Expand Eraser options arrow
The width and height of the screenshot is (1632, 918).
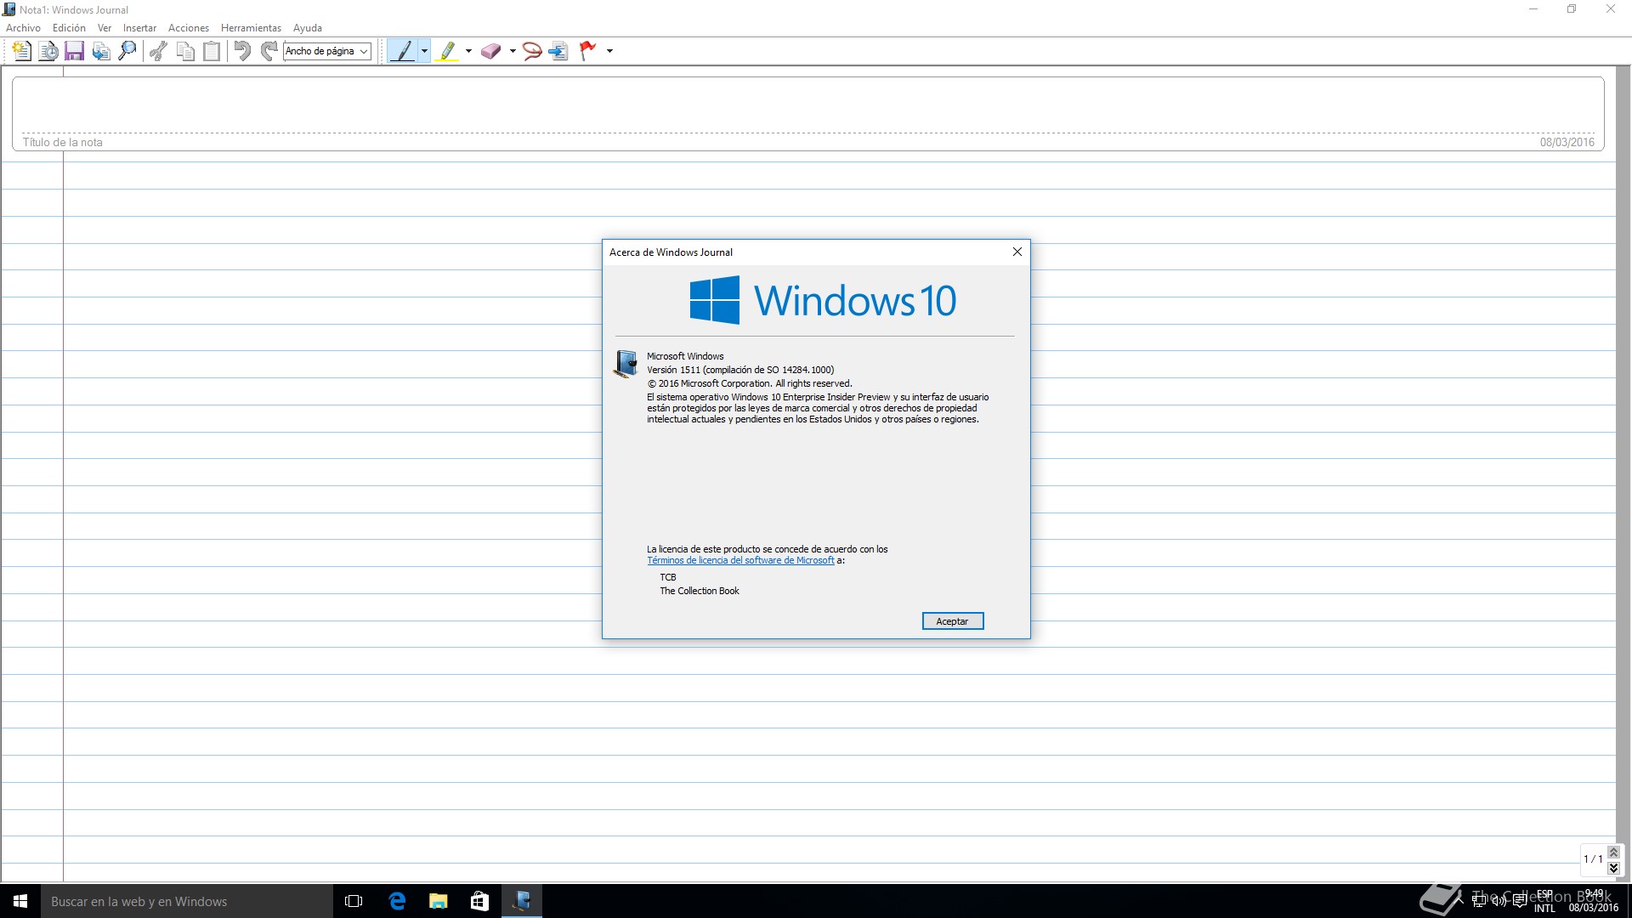513,51
